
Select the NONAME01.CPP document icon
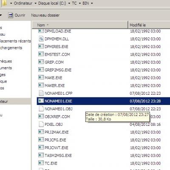[41, 93]
